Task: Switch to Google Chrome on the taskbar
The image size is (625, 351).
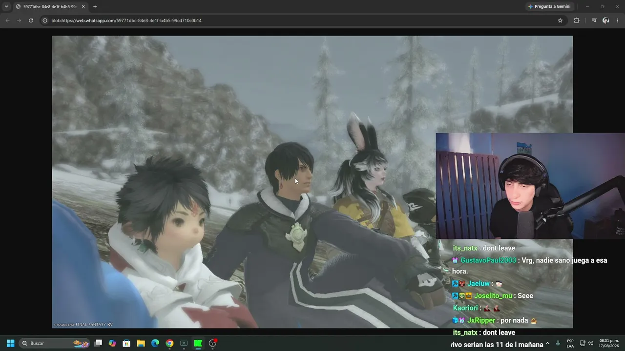Action: (x=169, y=343)
